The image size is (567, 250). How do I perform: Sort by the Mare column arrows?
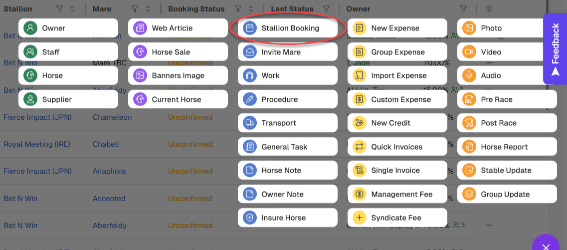(148, 9)
